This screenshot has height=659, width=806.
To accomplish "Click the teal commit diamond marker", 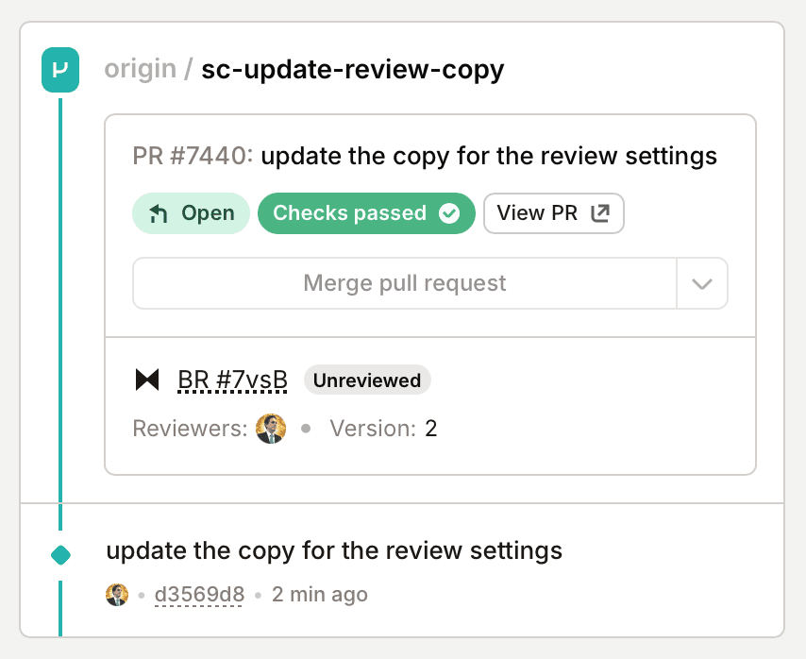I will point(60,554).
